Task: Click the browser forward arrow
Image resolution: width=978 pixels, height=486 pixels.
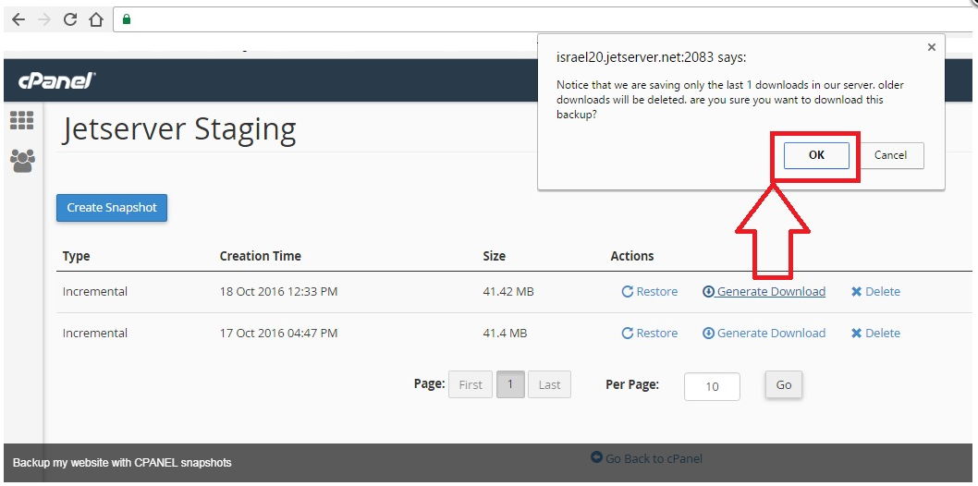Action: pos(43,20)
